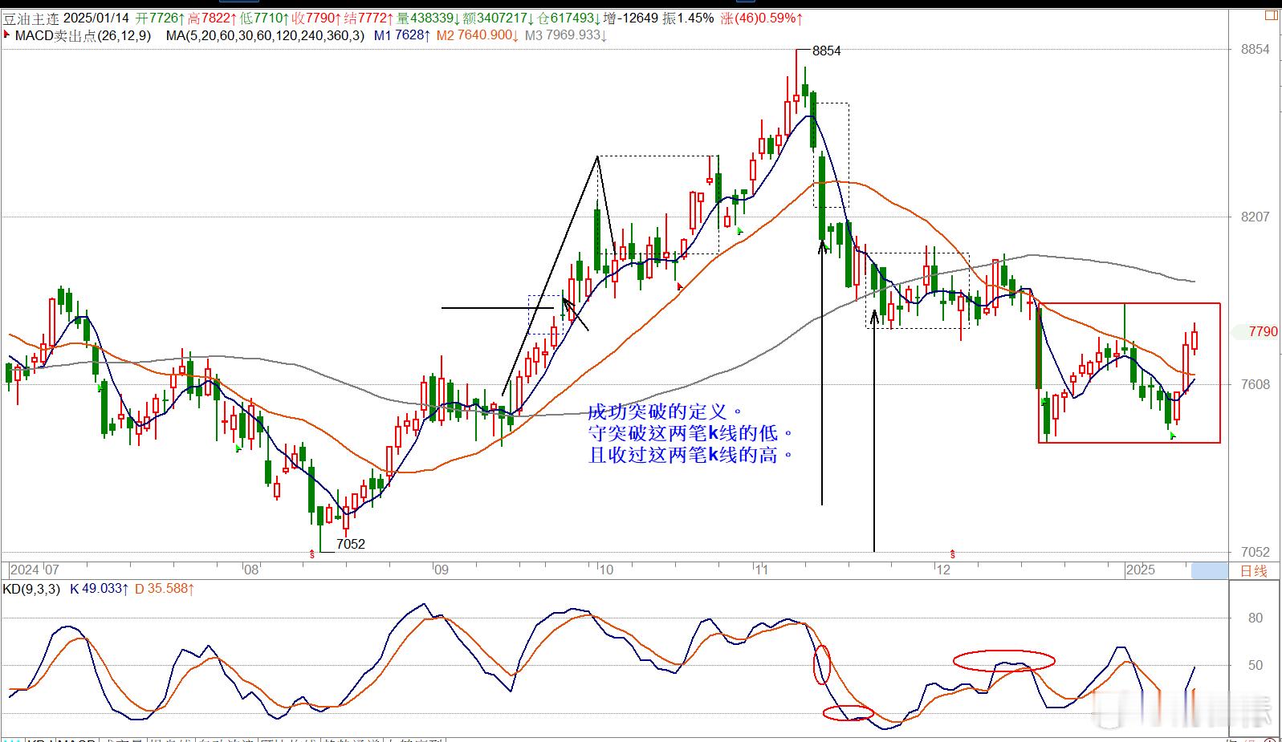Click the K 49.033 value
Screen dimensions: 1282x742
pos(100,589)
